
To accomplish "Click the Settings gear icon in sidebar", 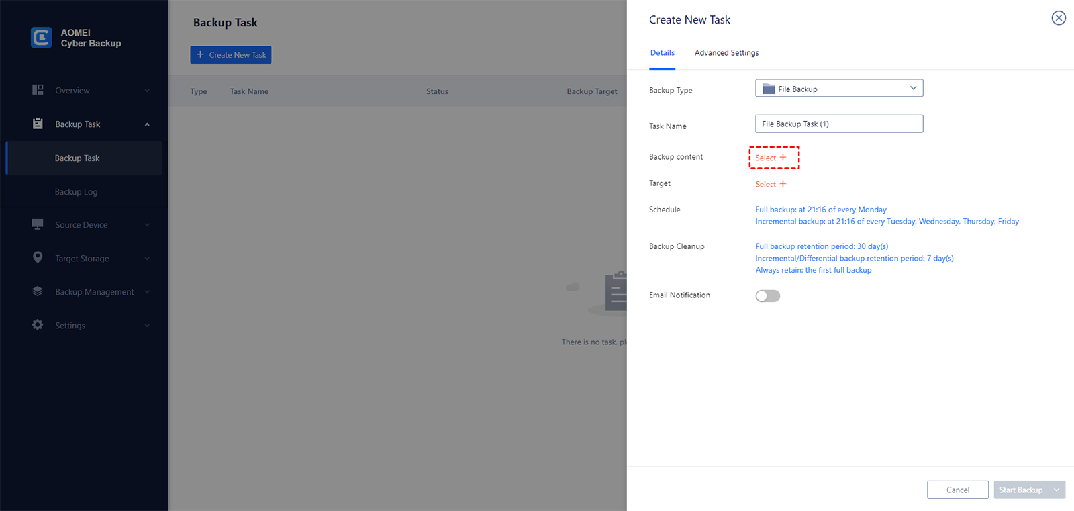I will pyautogui.click(x=38, y=325).
